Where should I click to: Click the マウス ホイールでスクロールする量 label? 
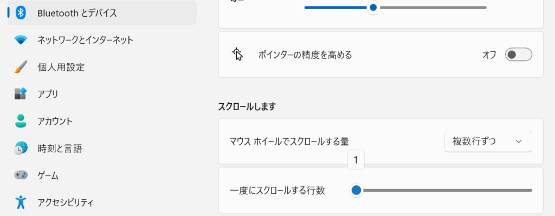(x=289, y=141)
